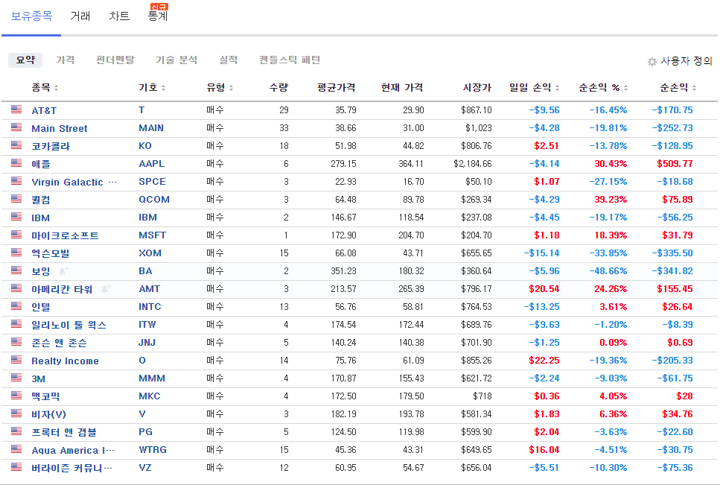This screenshot has height=485, width=720.
Task: Click the MSFT ticker symbol
Action: (x=153, y=235)
